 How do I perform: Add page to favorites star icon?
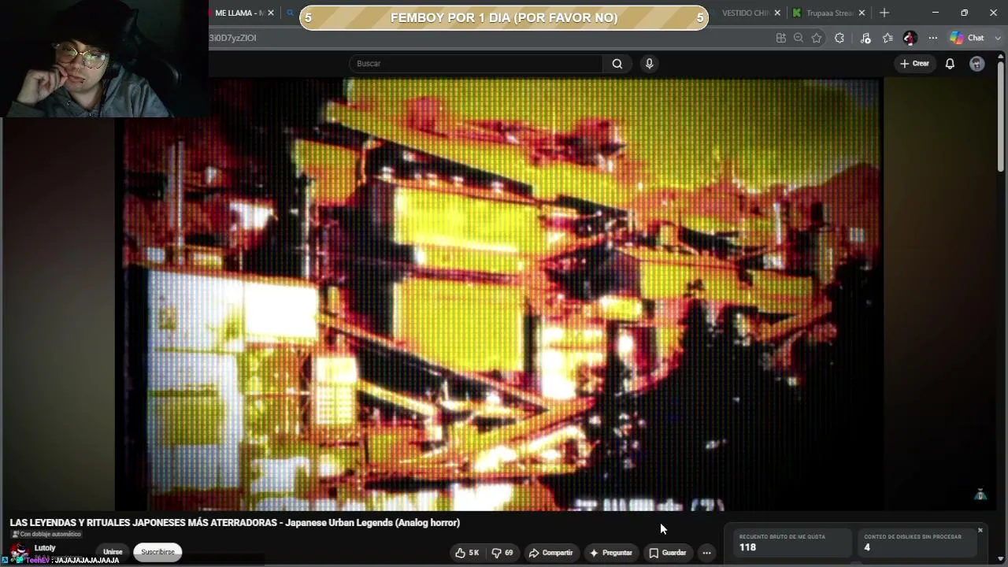click(817, 38)
